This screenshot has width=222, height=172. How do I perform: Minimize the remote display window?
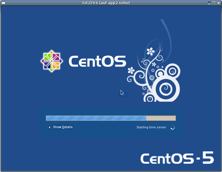(209, 3)
